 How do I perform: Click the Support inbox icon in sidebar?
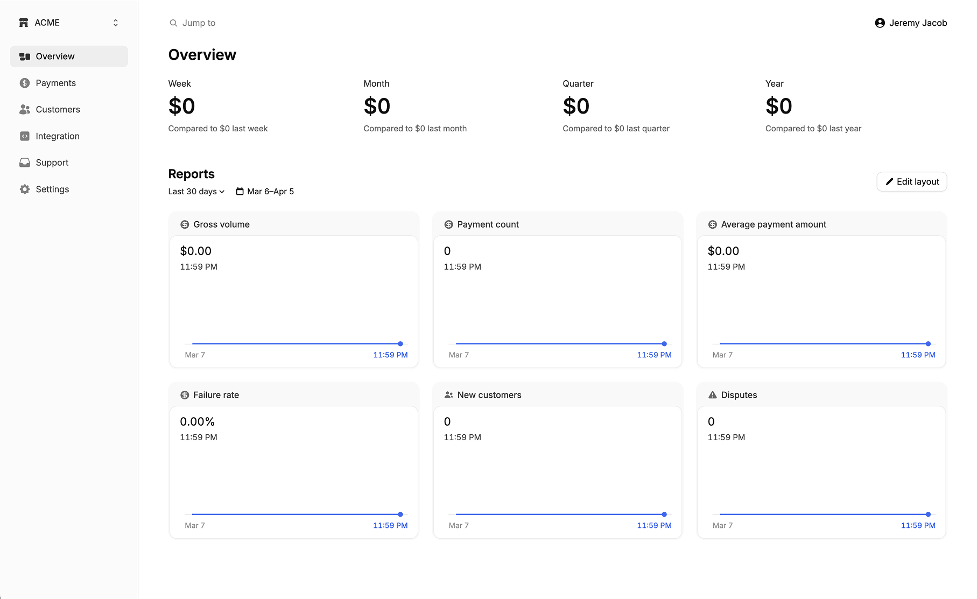click(x=25, y=163)
